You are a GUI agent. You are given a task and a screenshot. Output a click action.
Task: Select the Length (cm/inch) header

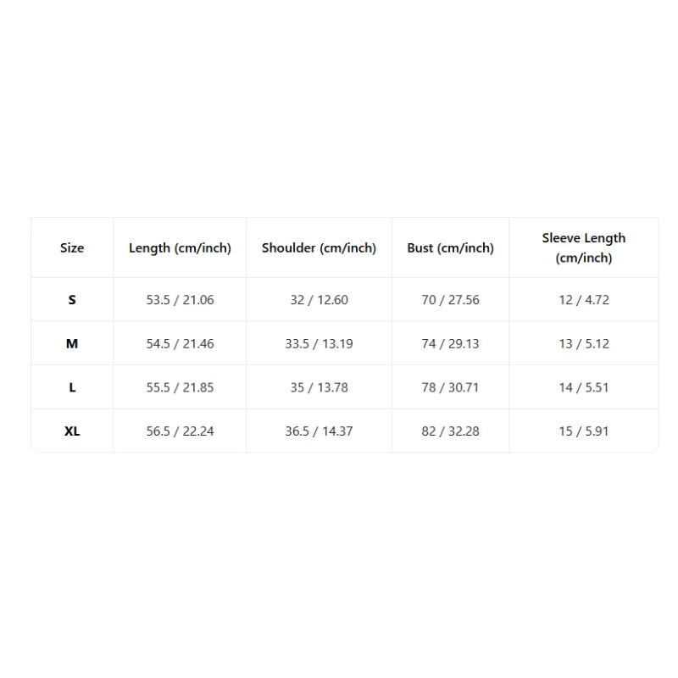[x=180, y=248]
